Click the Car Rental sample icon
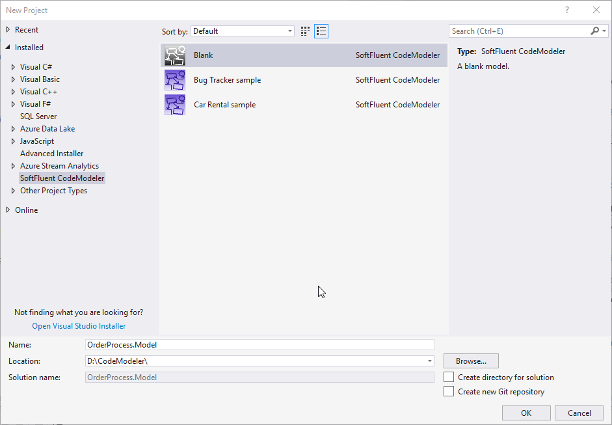The height and width of the screenshot is (425, 612). click(175, 105)
